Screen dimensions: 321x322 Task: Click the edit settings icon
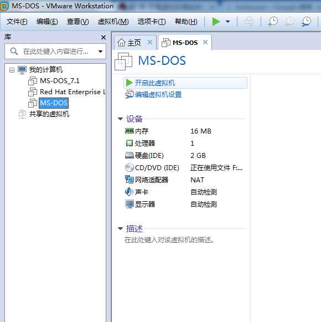click(129, 94)
